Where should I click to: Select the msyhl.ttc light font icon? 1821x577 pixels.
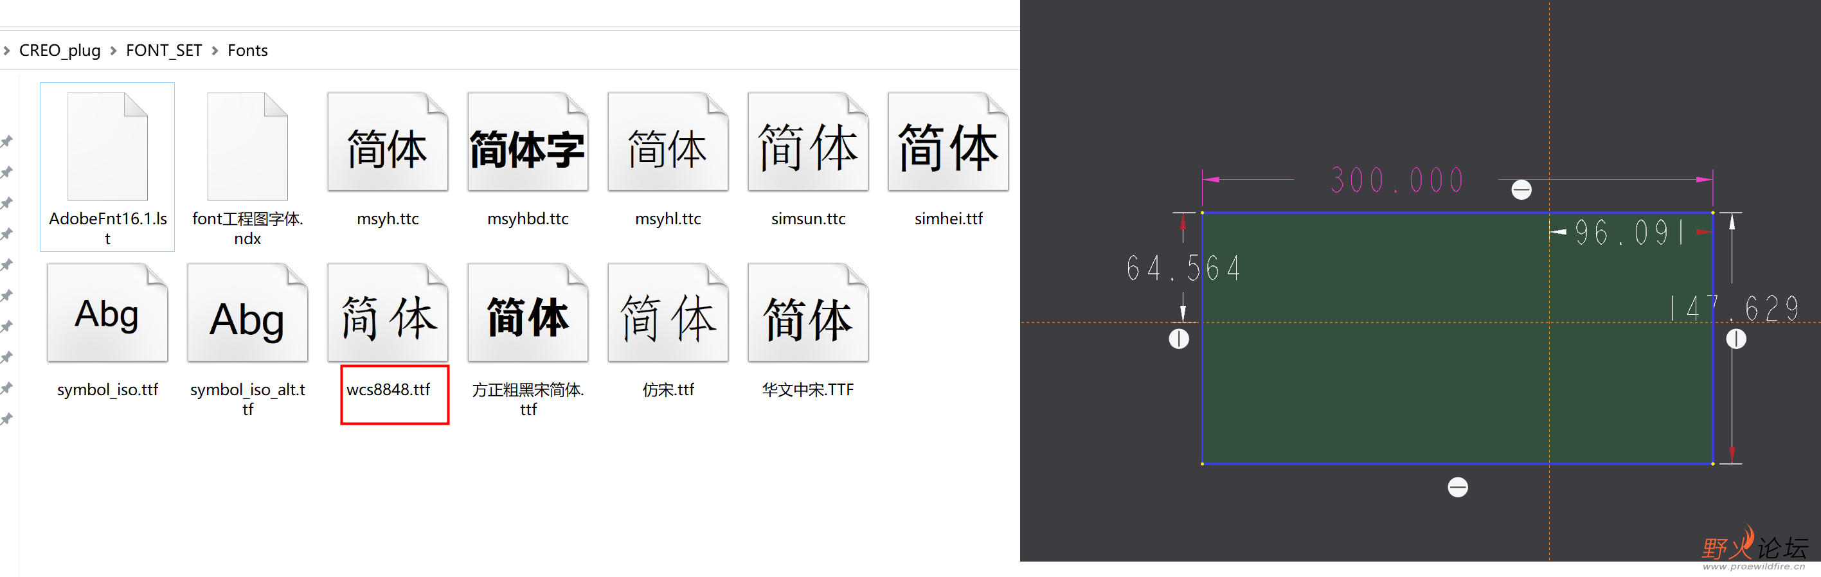point(667,142)
